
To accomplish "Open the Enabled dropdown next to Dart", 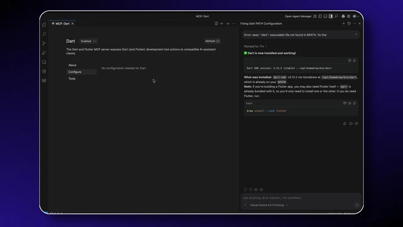I will (88, 41).
